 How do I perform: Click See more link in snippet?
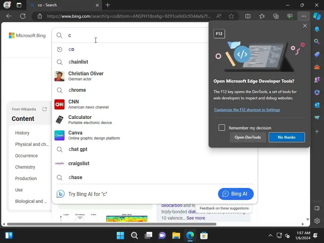click(196, 218)
